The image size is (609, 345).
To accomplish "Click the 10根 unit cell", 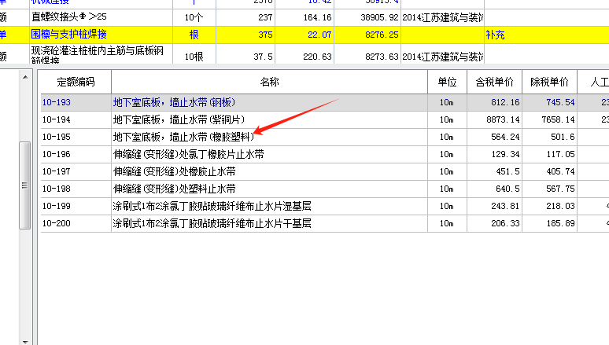I will tap(194, 57).
